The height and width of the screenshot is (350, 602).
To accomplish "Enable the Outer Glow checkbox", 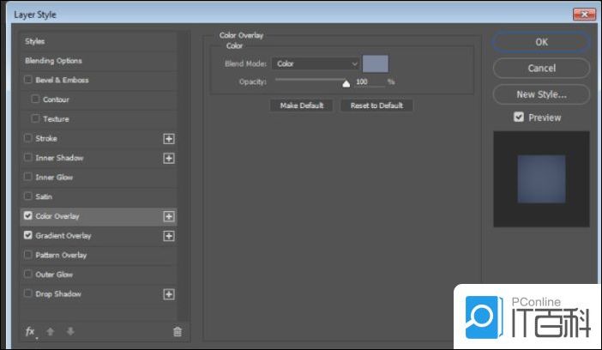I will (x=27, y=274).
